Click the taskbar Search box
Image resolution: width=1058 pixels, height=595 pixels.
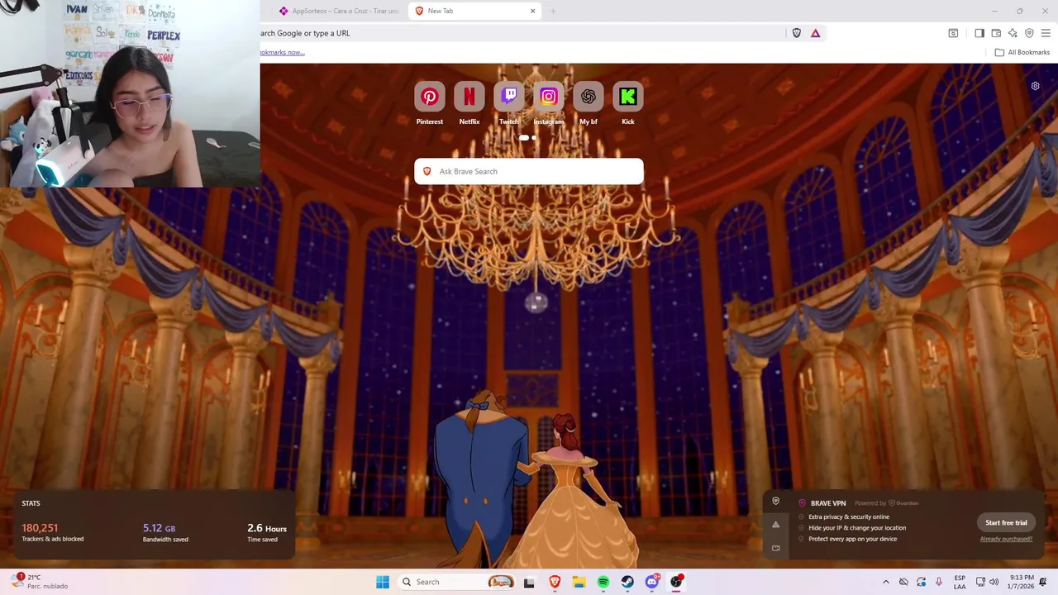(x=456, y=582)
